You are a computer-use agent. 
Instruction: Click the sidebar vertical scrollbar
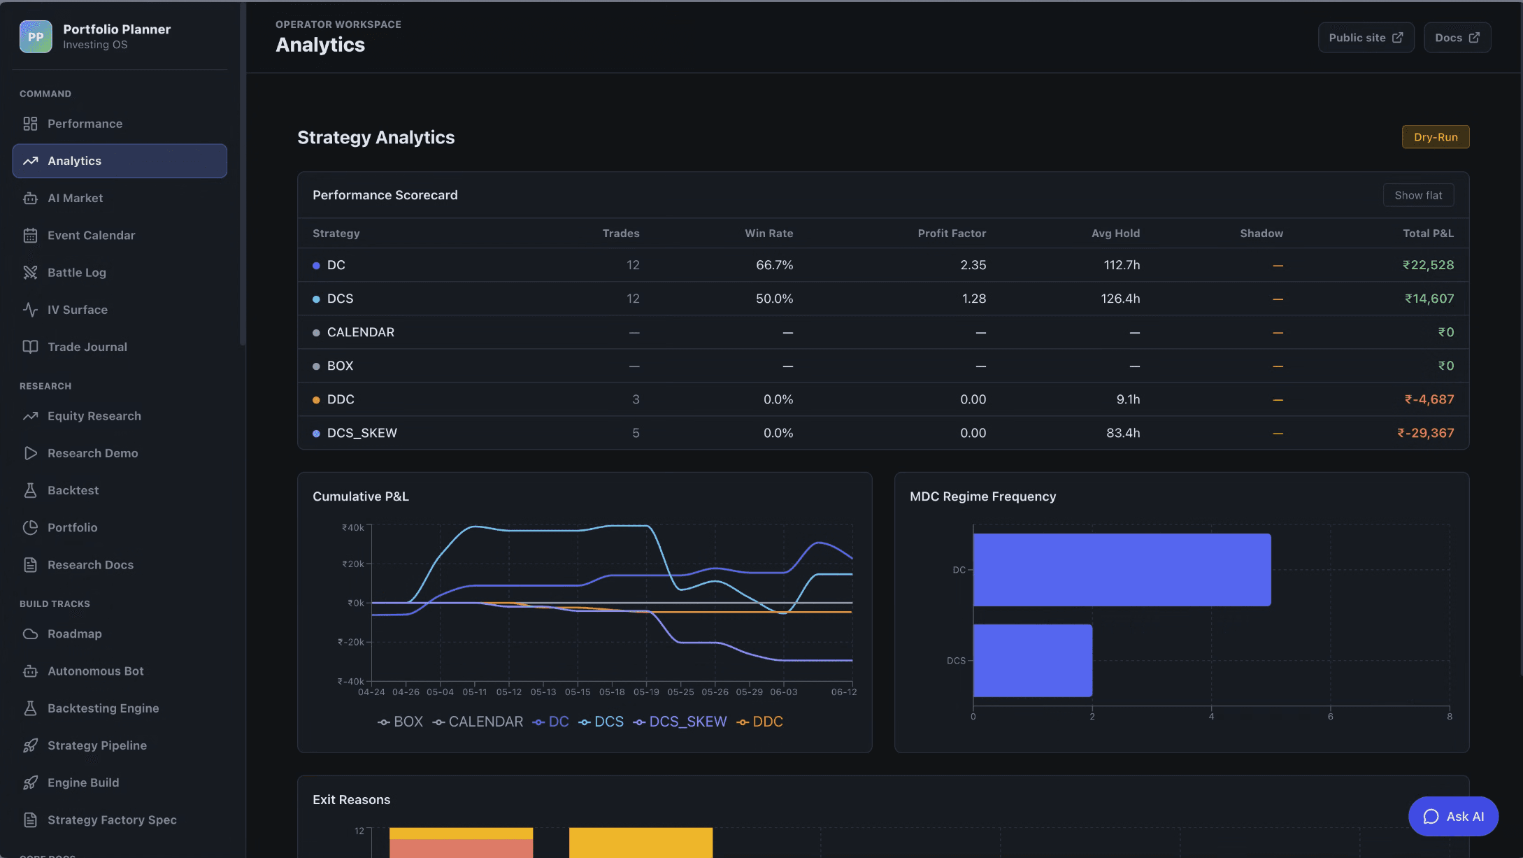tap(243, 173)
